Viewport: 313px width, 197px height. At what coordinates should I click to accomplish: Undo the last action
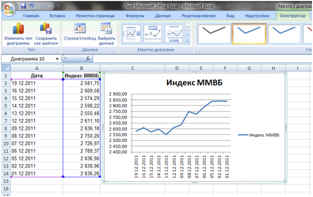click(31, 6)
